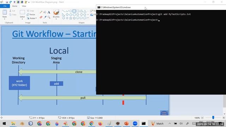The height and width of the screenshot is (127, 226).
Task: Click the Resize button
Action: (31, 14)
